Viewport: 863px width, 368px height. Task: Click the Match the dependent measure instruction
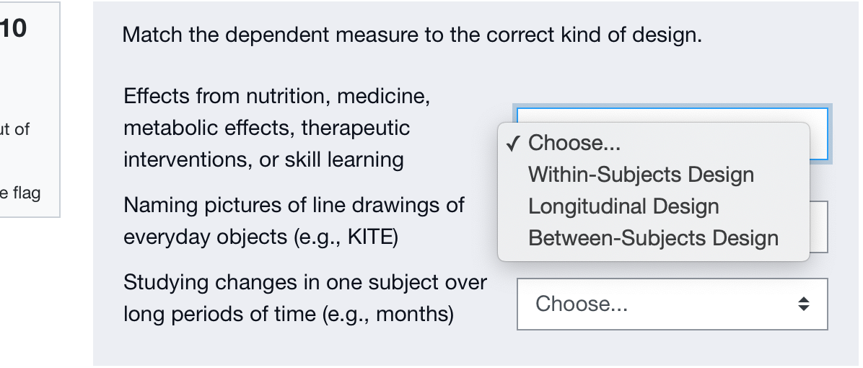(411, 35)
